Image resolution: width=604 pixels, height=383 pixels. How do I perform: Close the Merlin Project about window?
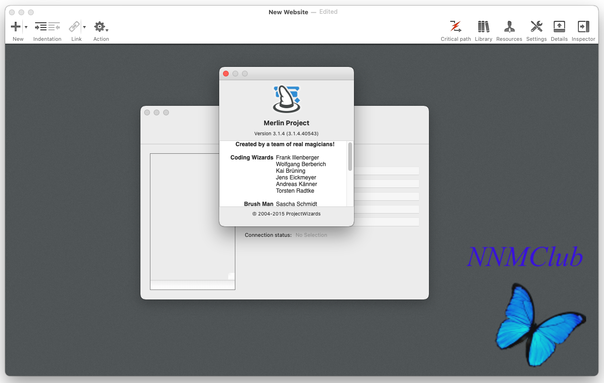pos(226,74)
